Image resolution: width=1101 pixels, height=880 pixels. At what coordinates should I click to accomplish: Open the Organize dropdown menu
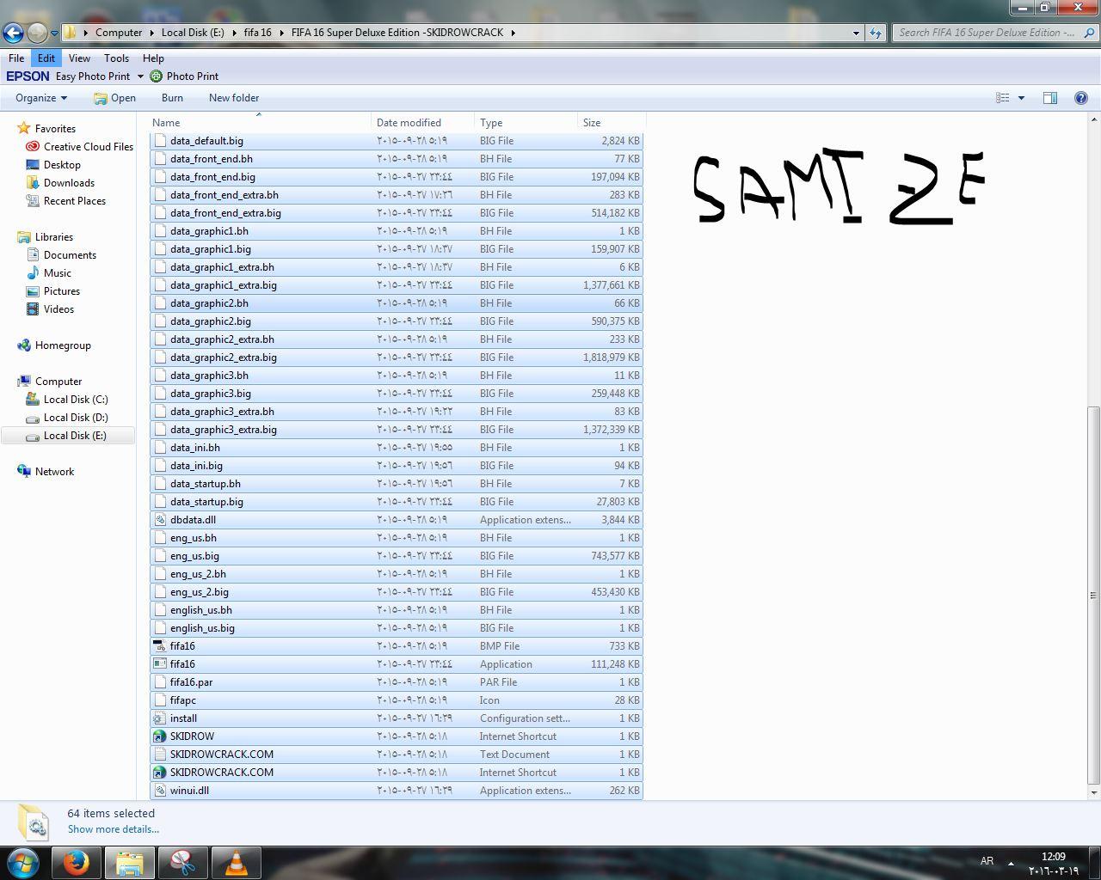click(40, 98)
